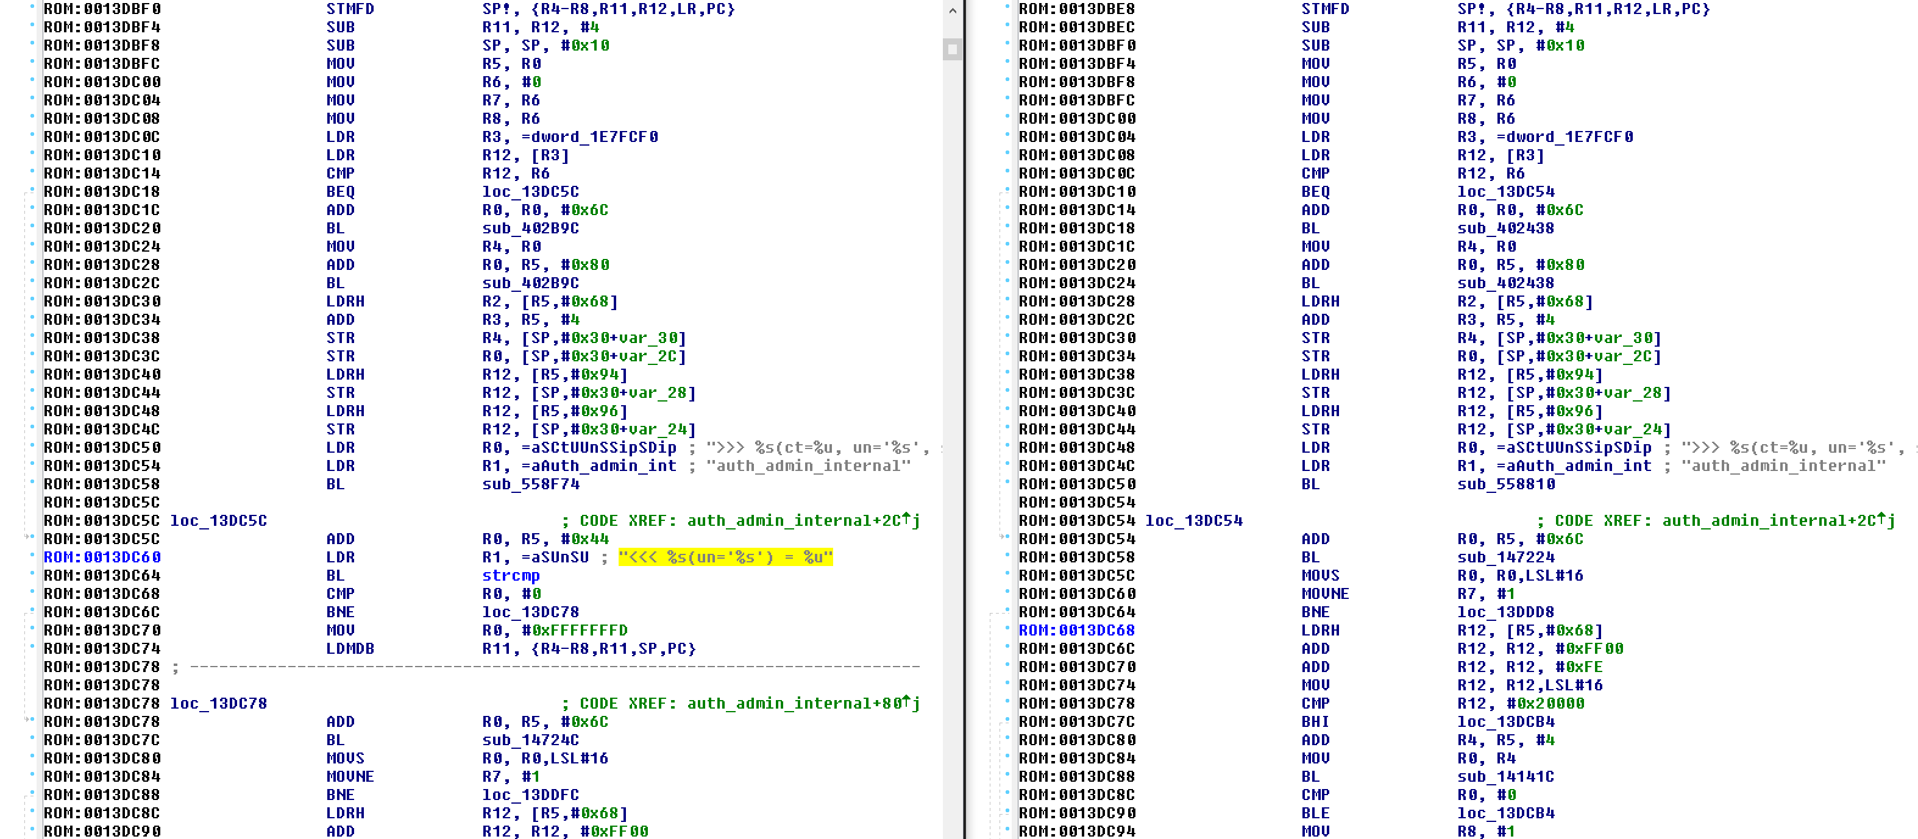
Task: Click loc_13DC54 operand of BEQ instruction
Action: 1505,192
